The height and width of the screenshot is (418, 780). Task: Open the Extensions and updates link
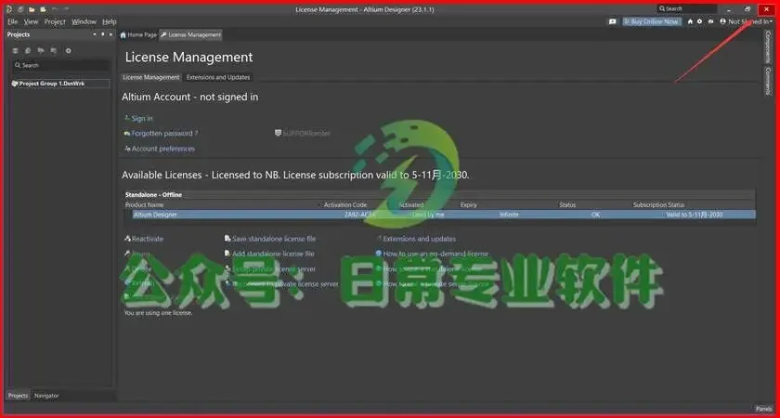coord(419,239)
